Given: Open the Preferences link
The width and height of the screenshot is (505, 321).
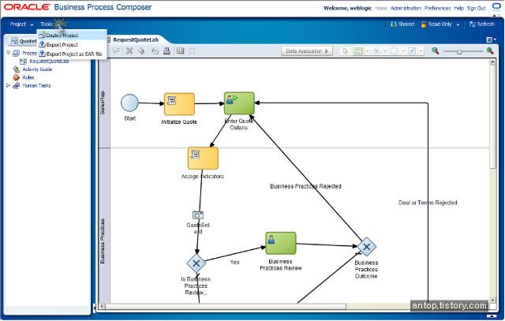Looking at the screenshot, I should [x=437, y=8].
